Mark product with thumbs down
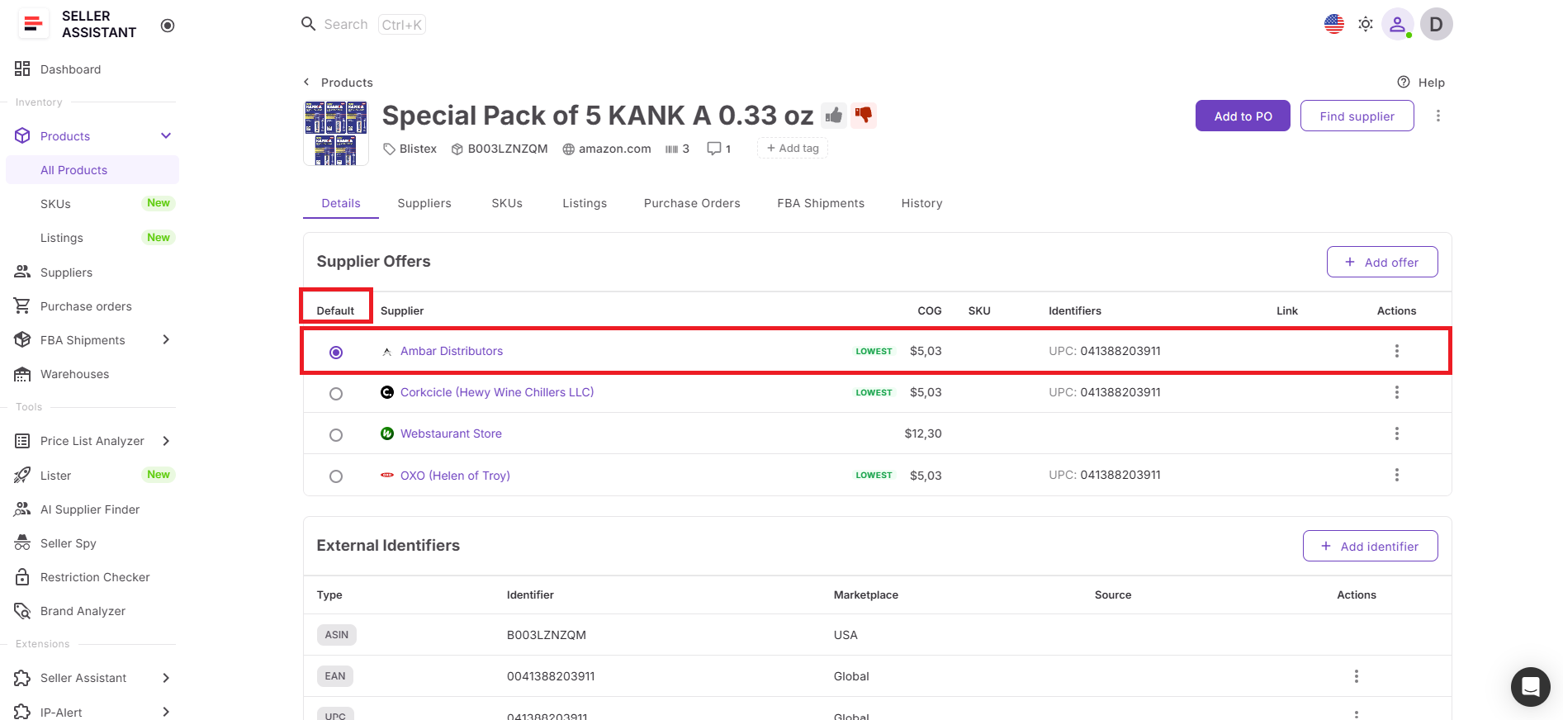The image size is (1563, 720). pos(864,115)
